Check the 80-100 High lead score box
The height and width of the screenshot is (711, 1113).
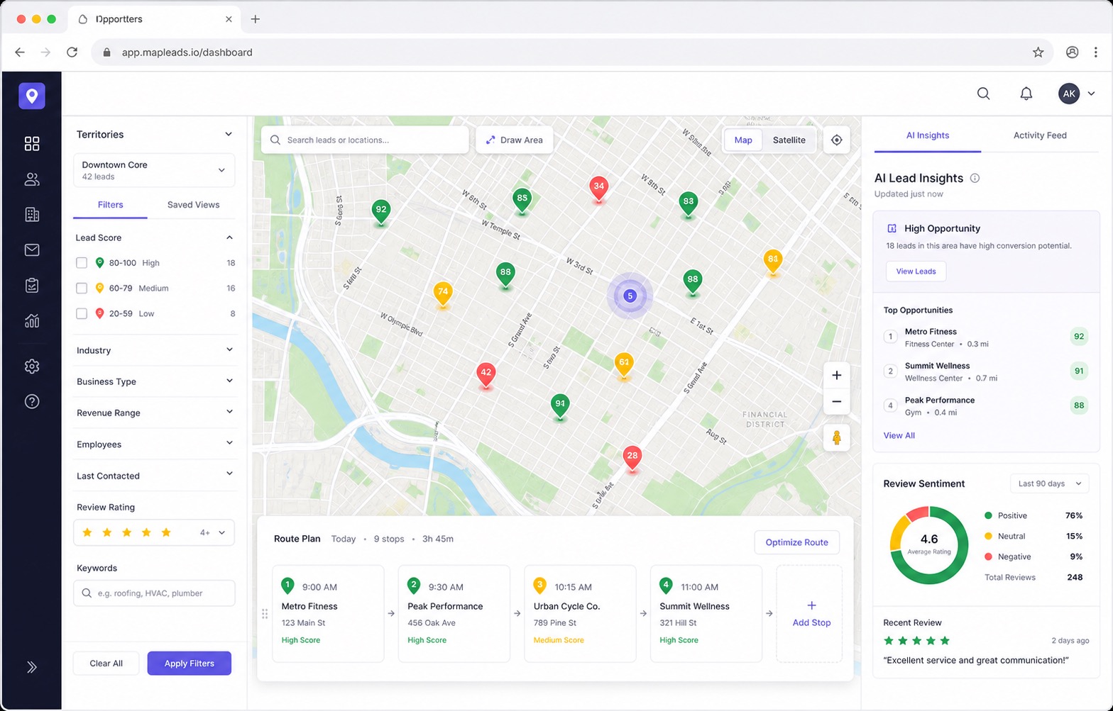point(82,263)
